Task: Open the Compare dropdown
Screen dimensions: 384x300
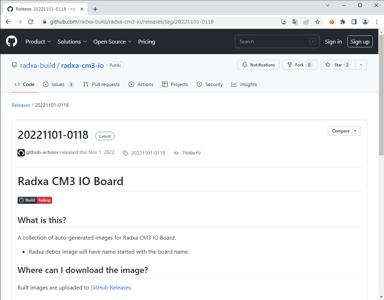Action: (x=344, y=131)
